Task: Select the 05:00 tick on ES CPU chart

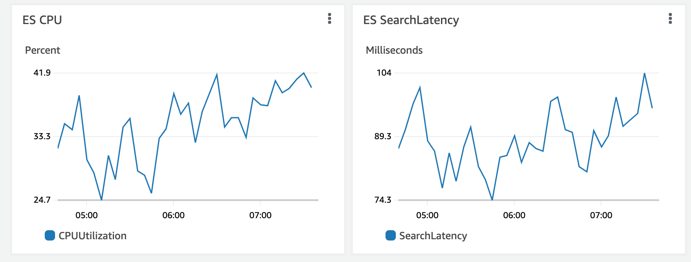Action: coord(86,215)
